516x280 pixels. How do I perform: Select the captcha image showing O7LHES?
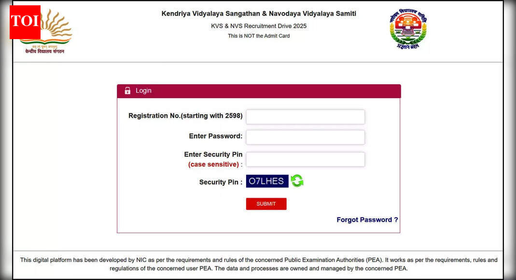pyautogui.click(x=267, y=181)
